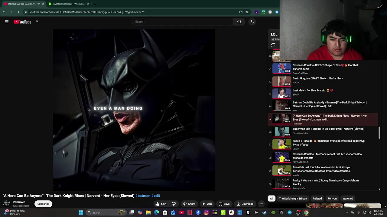
Task: Click playlist scrollbar down arrow
Action: (x=379, y=189)
